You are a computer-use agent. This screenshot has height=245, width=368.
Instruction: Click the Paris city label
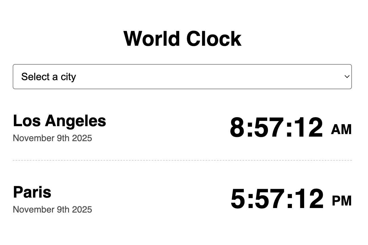click(x=32, y=192)
